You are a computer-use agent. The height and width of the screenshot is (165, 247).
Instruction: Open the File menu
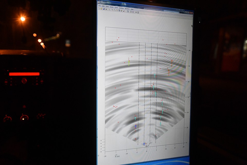coord(100,6)
